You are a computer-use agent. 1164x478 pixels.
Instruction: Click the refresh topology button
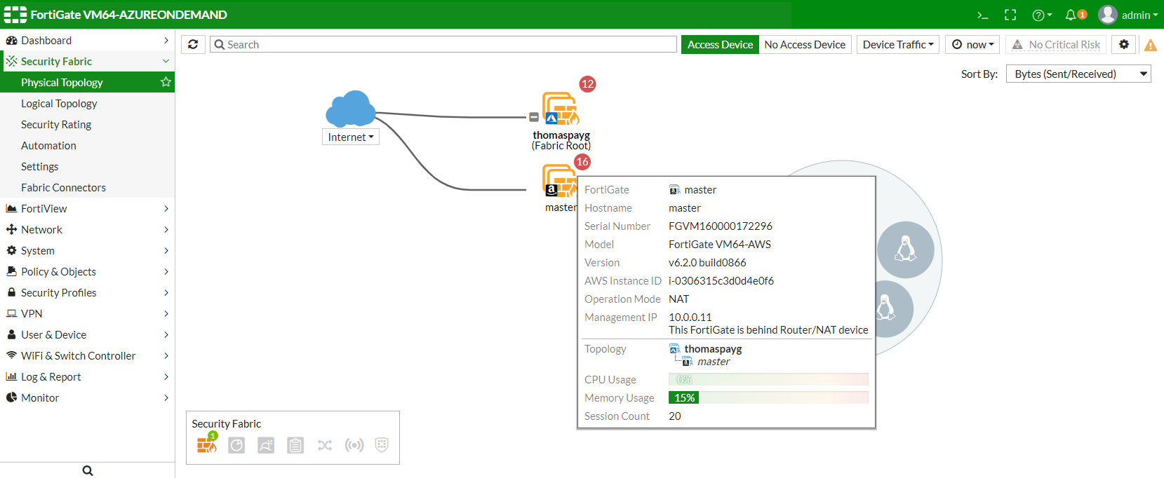tap(193, 44)
